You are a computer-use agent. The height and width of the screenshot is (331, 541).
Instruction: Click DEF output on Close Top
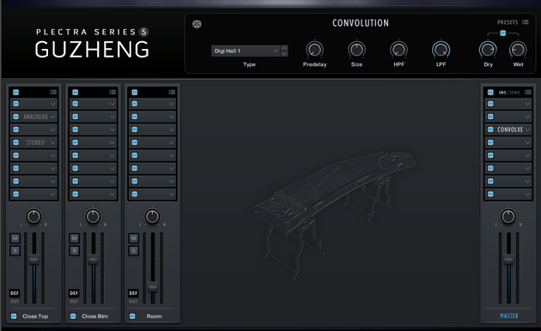click(15, 293)
